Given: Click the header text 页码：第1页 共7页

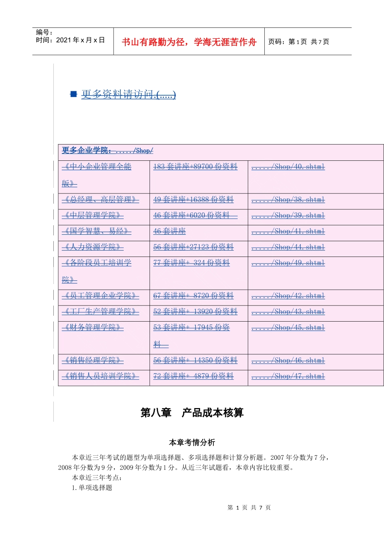Looking at the screenshot, I should (x=299, y=42).
